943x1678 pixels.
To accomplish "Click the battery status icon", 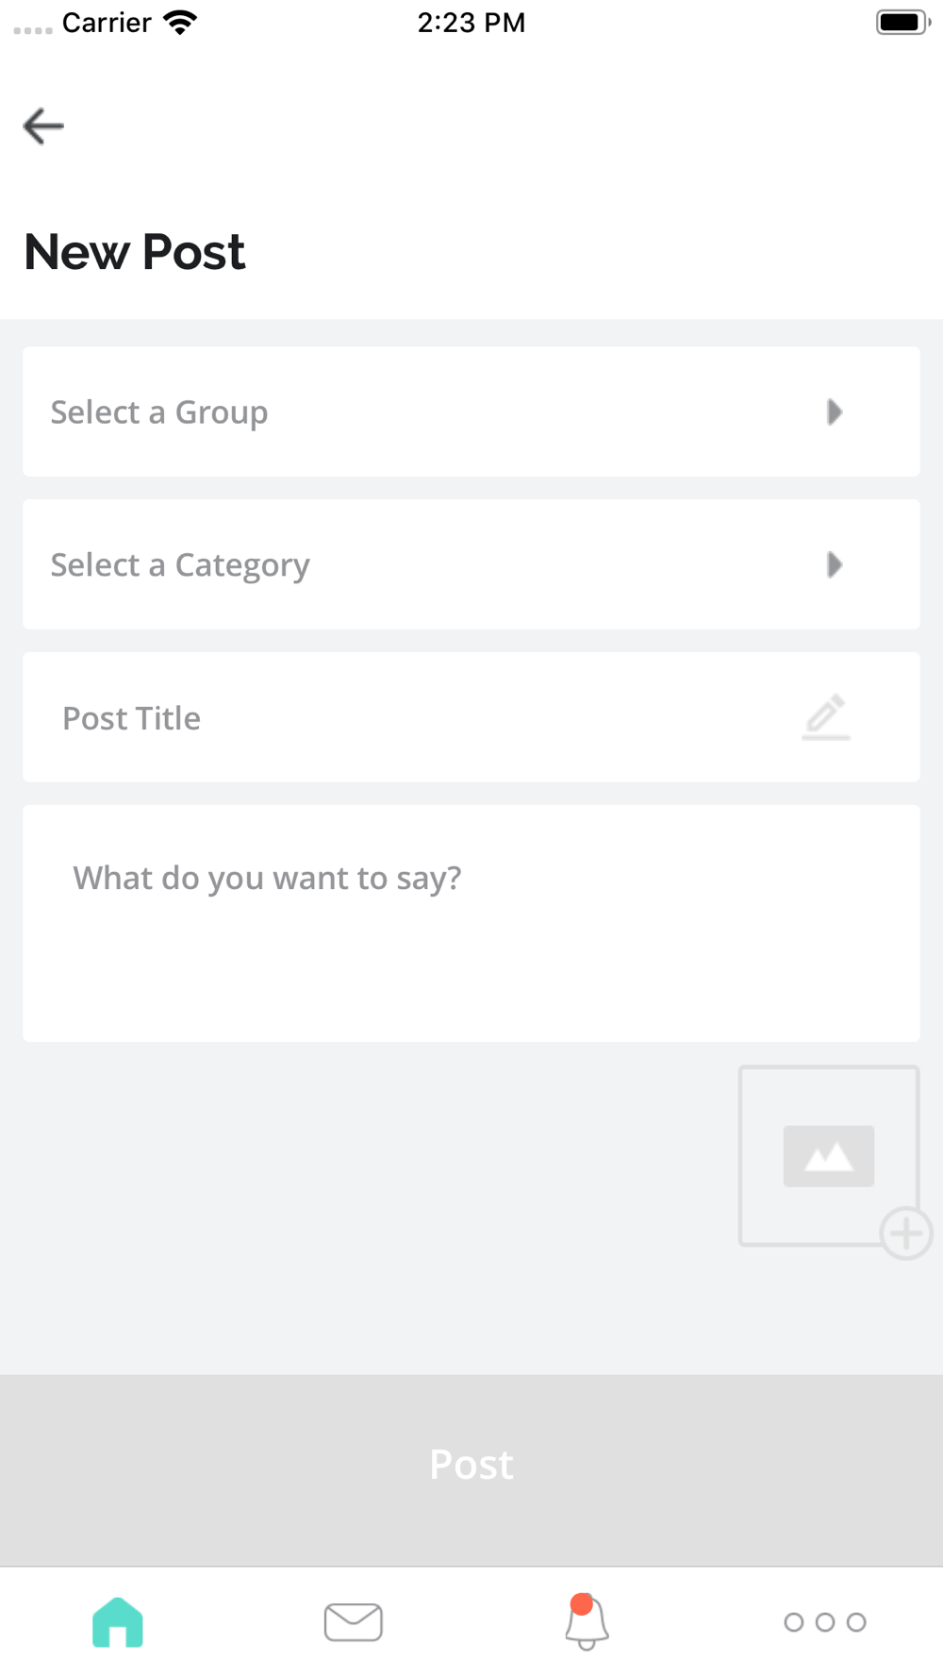I will pyautogui.click(x=903, y=22).
